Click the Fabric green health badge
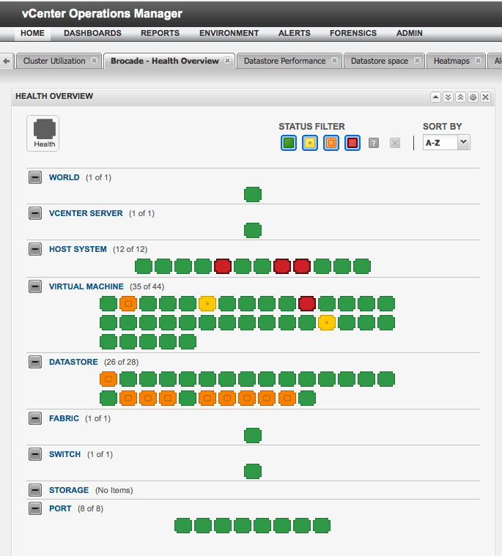 [252, 436]
